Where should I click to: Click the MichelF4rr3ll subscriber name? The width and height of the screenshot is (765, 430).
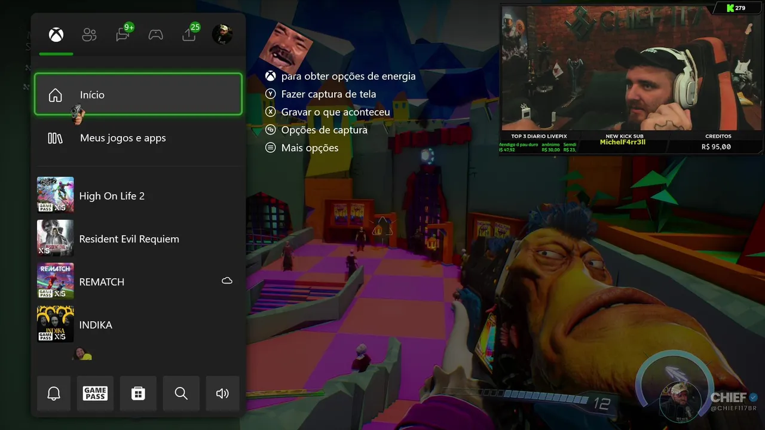tap(622, 142)
